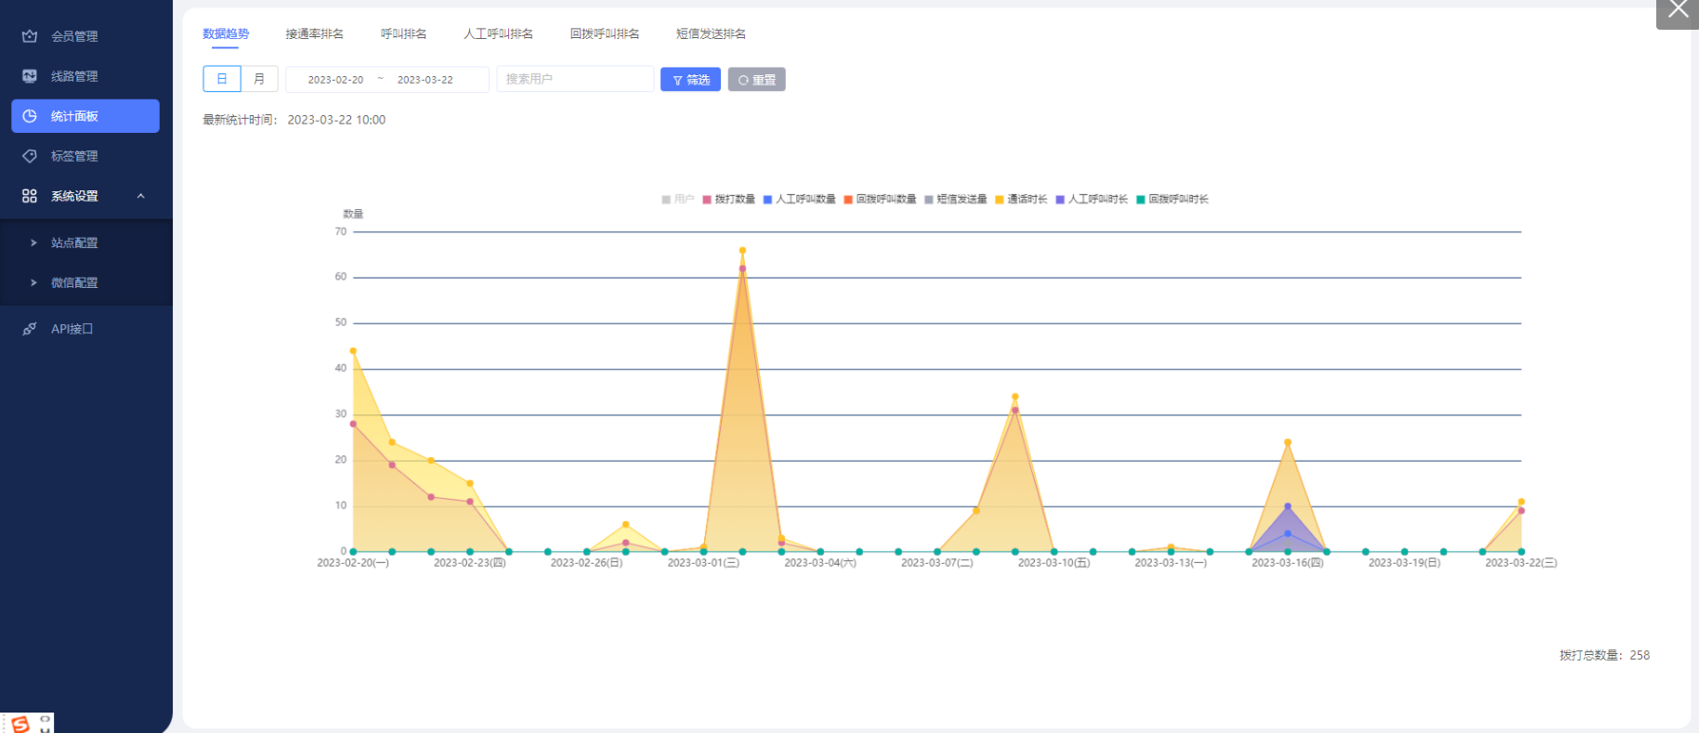The width and height of the screenshot is (1699, 733).
Task: Focus the 搜索用户 search input field
Action: [574, 79]
